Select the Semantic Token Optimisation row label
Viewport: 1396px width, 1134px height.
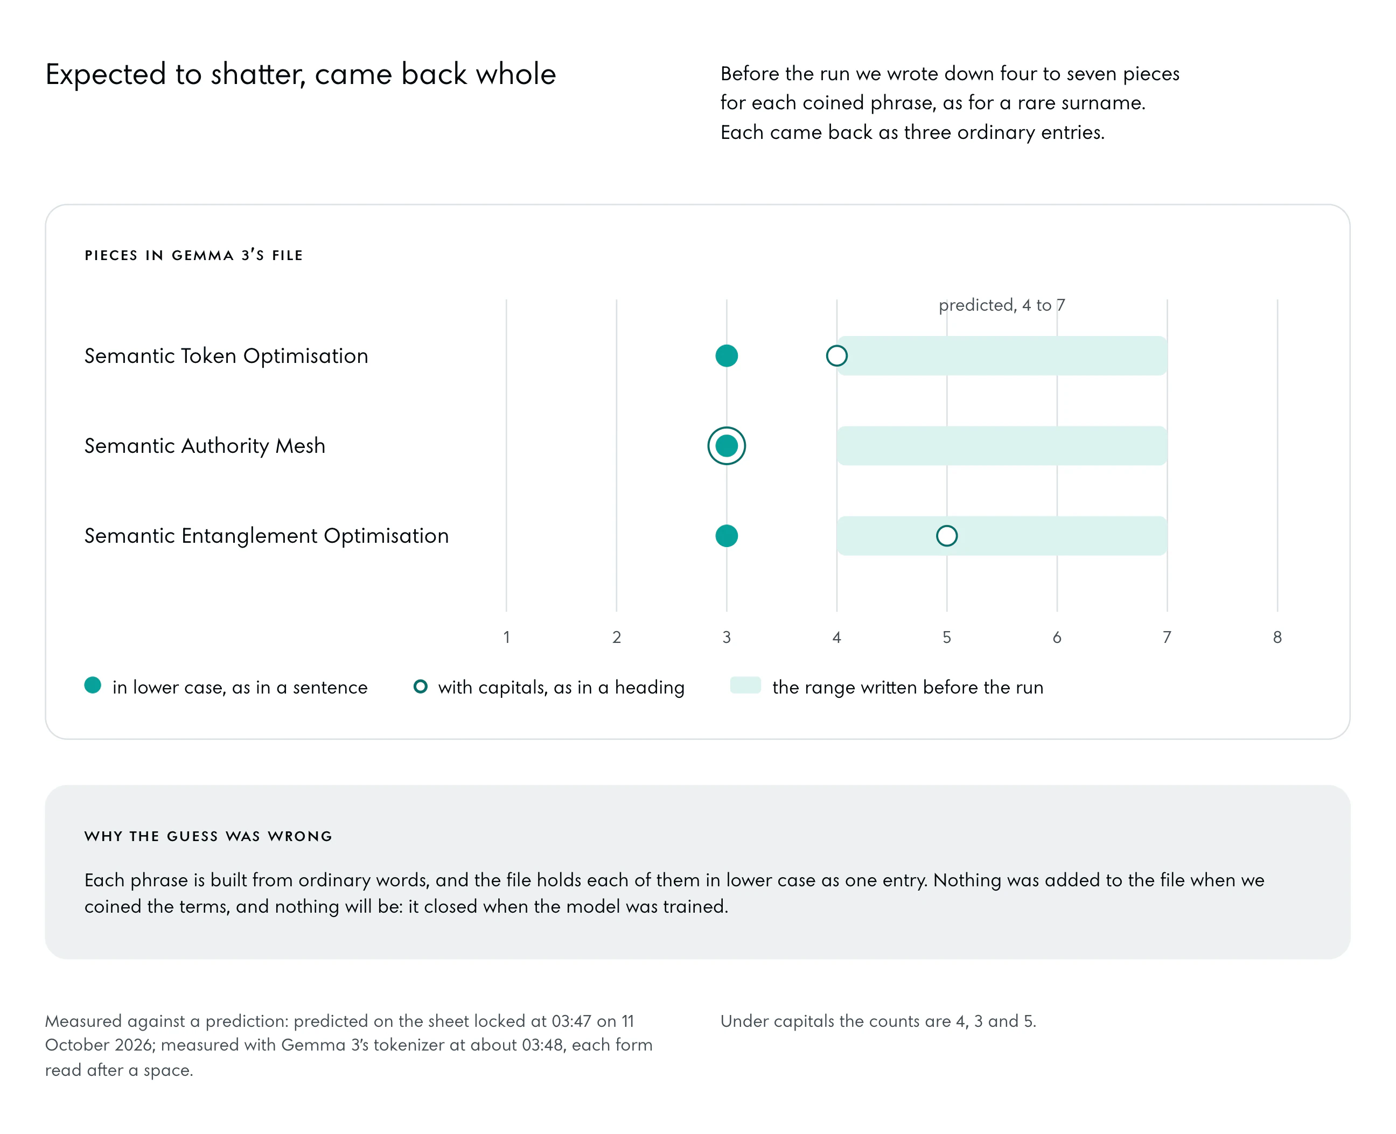point(226,356)
